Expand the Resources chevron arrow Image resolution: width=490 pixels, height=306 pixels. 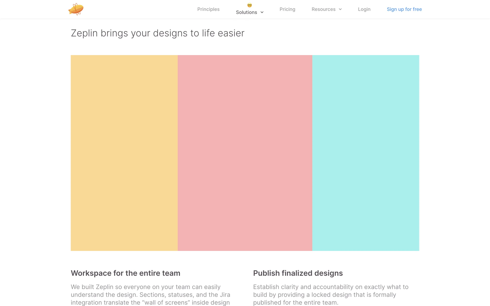[340, 9]
